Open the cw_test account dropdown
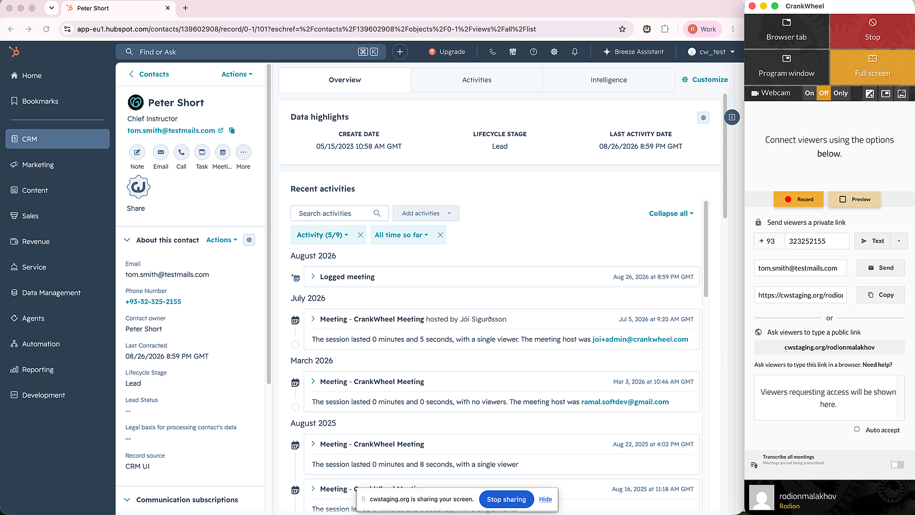915x515 pixels. (x=711, y=51)
